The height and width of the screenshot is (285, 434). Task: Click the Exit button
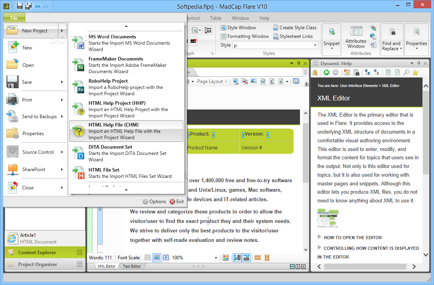(177, 202)
